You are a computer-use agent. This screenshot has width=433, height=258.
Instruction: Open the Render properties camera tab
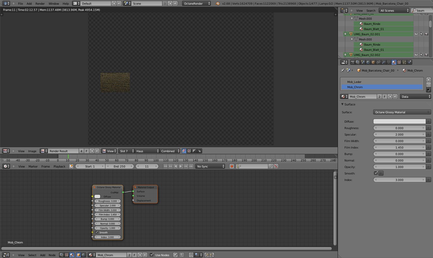[352, 62]
